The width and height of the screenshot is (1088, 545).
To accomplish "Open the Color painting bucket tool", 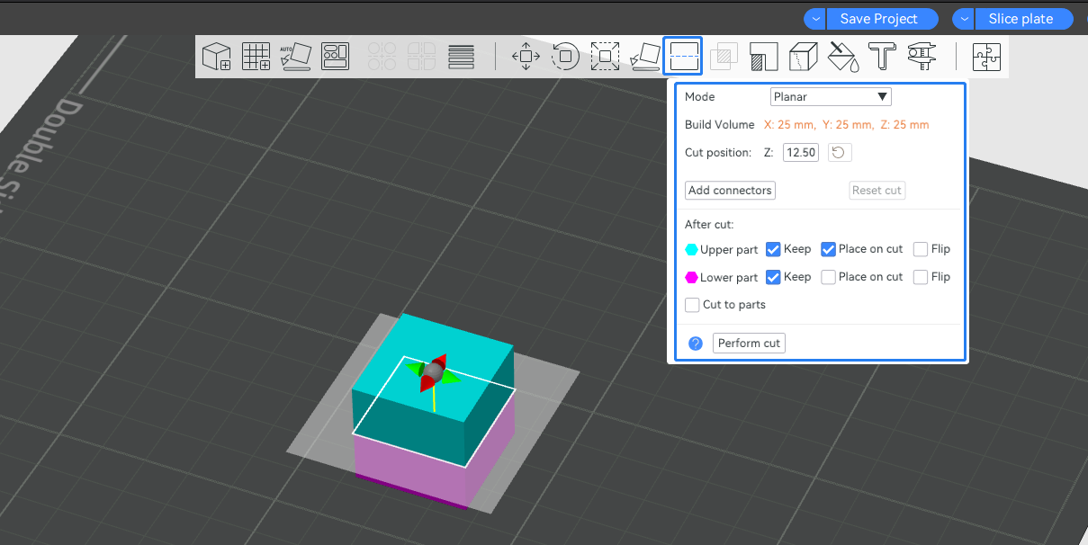I will click(x=843, y=57).
